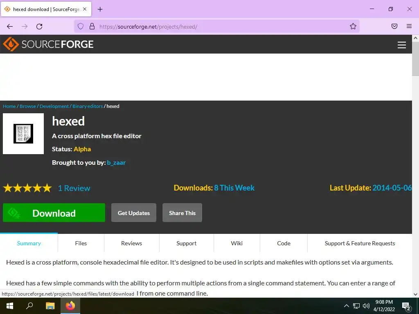The width and height of the screenshot is (419, 314).
Task: Click the hexed project title heading
Action: tap(68, 121)
